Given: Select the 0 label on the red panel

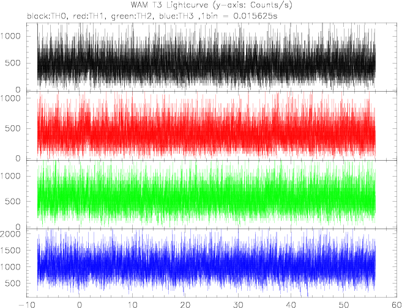Looking at the screenshot, I should [x=18, y=158].
